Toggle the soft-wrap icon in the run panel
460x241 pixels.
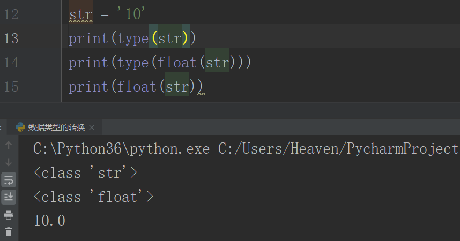point(9,180)
